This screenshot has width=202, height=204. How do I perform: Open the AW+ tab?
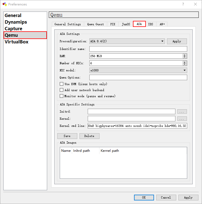[162, 24]
